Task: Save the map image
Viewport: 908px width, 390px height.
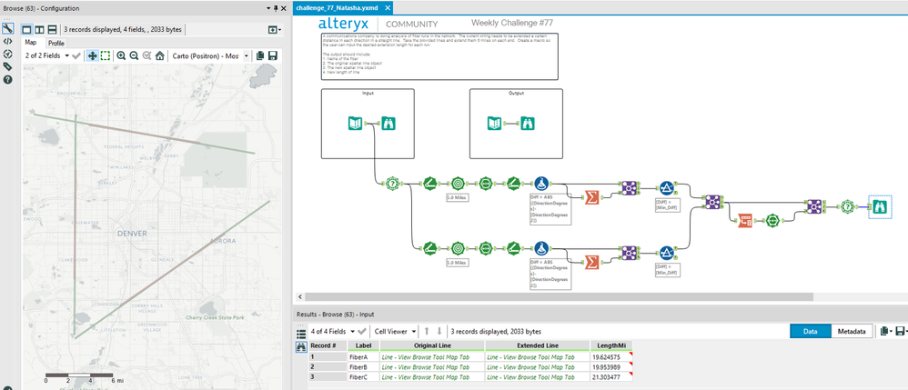Action: 273,55
